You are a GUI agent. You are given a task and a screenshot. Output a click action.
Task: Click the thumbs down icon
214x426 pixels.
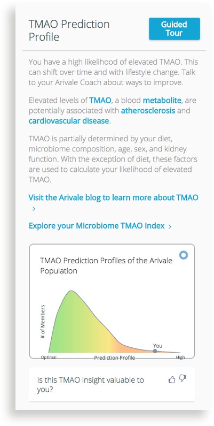click(183, 378)
